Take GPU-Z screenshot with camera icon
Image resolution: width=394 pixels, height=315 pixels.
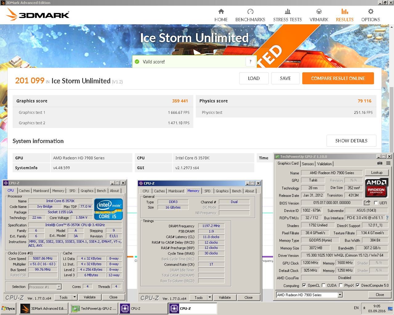tap(380, 163)
